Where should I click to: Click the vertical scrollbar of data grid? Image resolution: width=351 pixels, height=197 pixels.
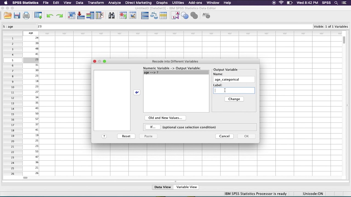(344, 40)
